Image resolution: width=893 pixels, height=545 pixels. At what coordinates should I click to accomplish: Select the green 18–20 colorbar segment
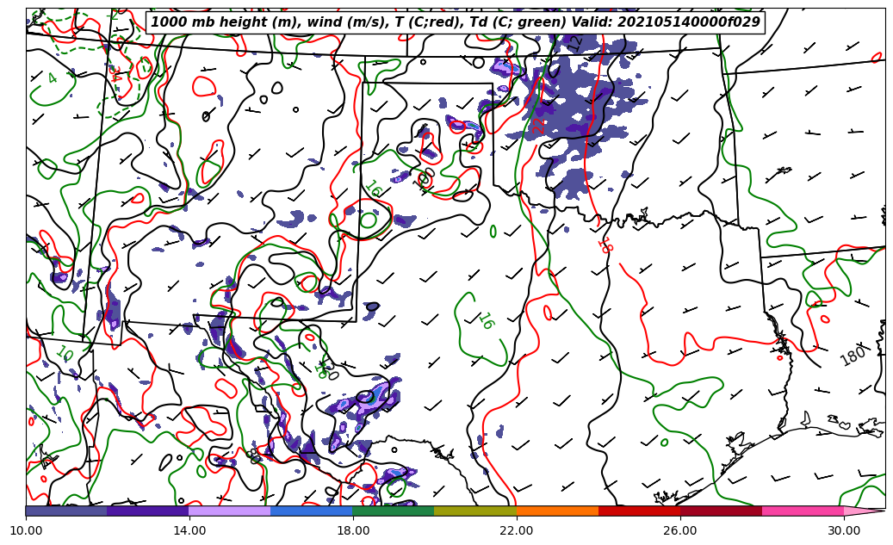pyautogui.click(x=394, y=511)
